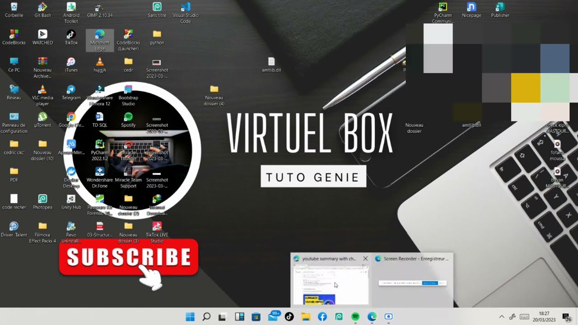
Task: Launch the iTunes desktop shortcut
Action: pyautogui.click(x=71, y=65)
